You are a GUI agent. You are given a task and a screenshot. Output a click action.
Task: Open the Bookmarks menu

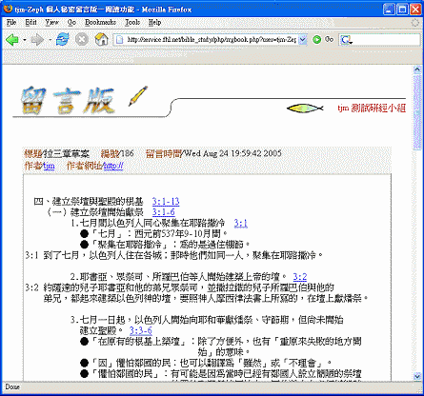click(100, 22)
